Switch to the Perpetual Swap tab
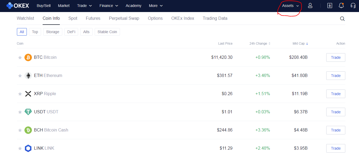This screenshot has height=155, width=359. 124,18
